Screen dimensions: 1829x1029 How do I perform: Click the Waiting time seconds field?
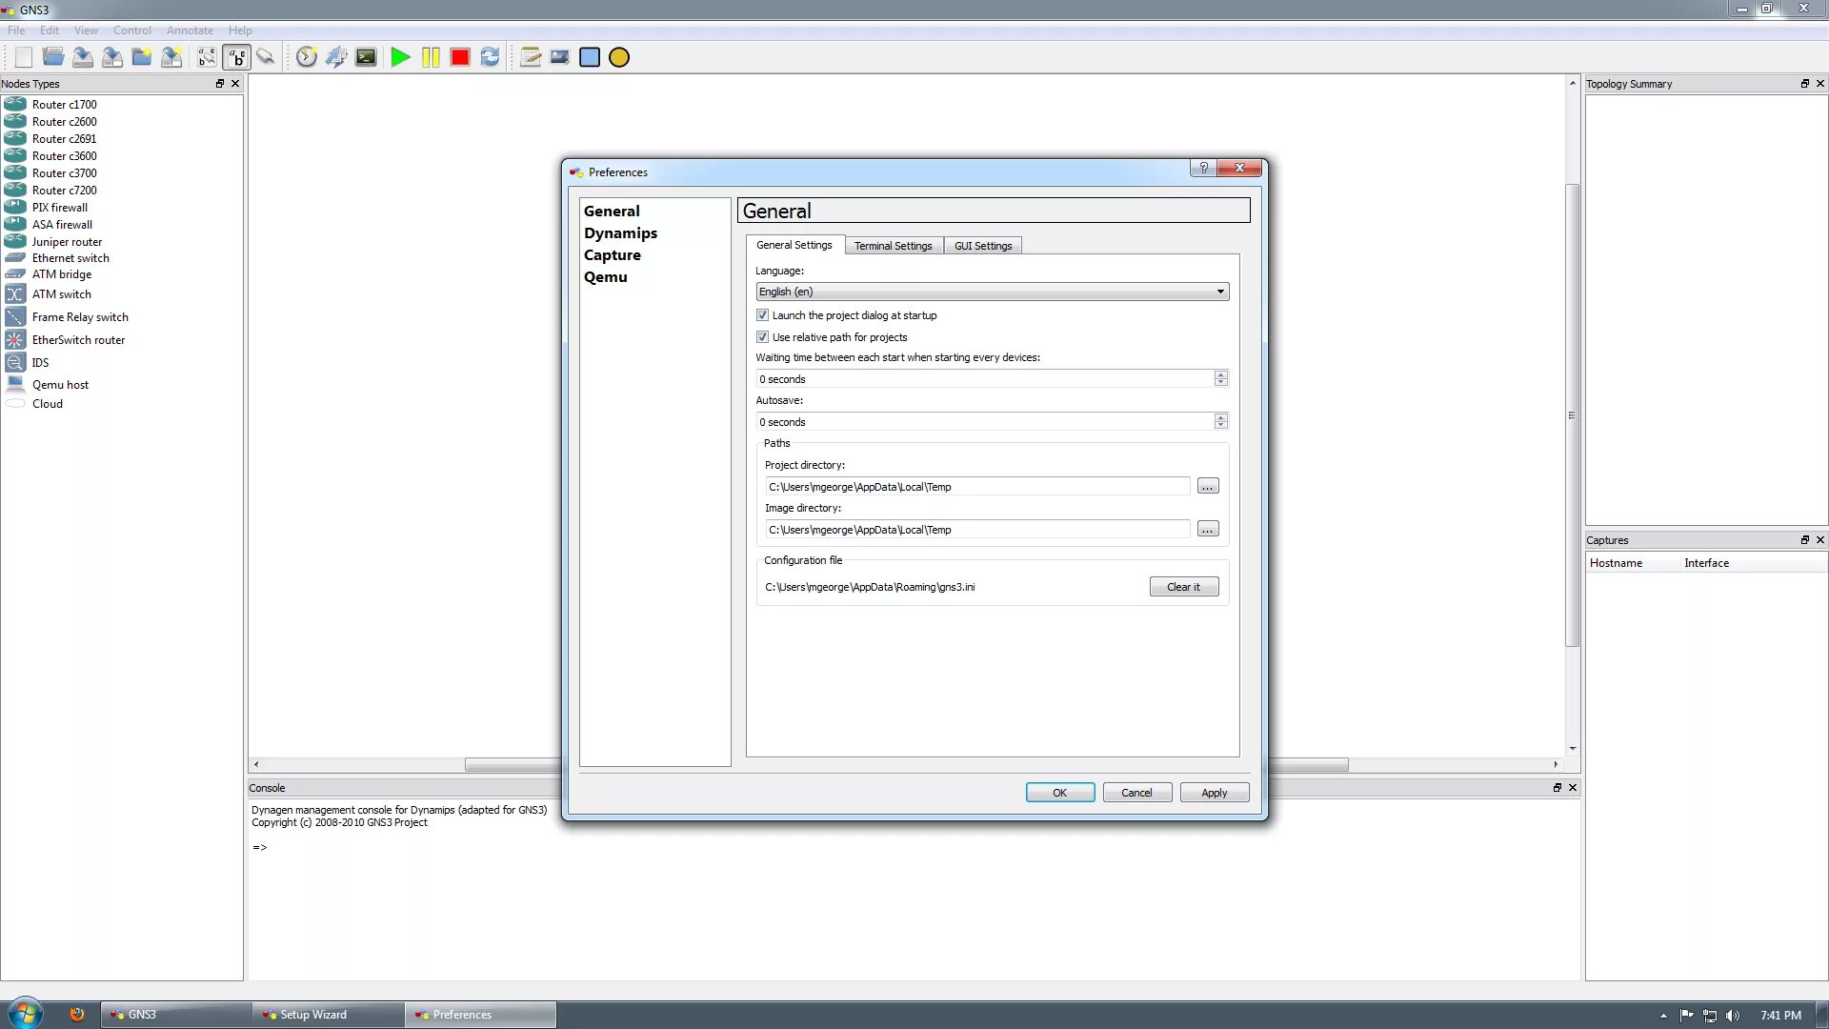pyautogui.click(x=984, y=379)
